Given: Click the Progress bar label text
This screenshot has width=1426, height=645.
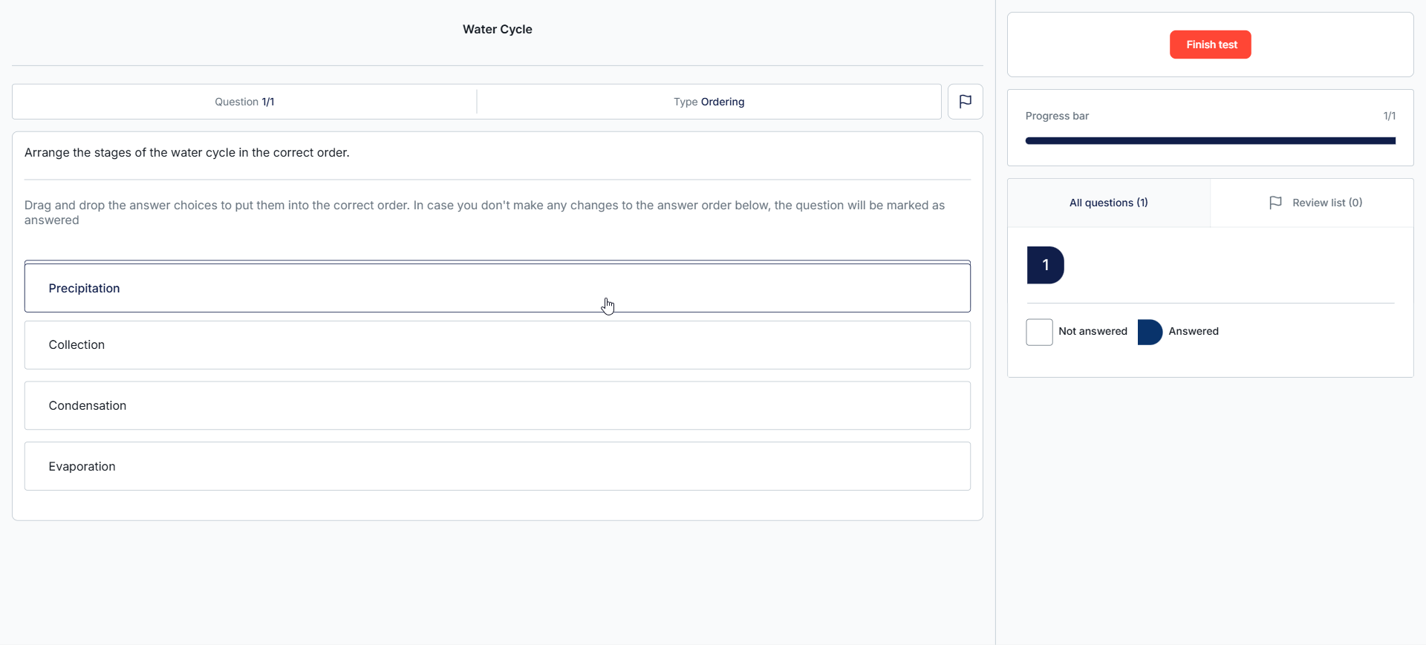Looking at the screenshot, I should pyautogui.click(x=1057, y=116).
